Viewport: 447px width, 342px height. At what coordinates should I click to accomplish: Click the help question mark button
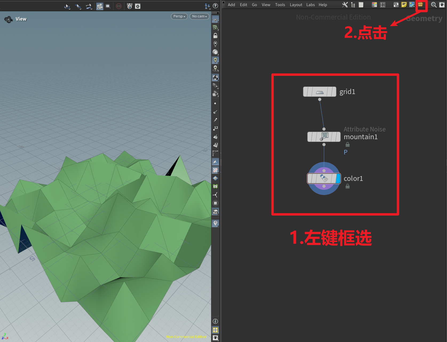coord(215,6)
